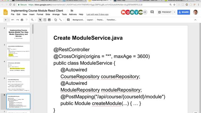Start presentation with PRESENT button

165,12
